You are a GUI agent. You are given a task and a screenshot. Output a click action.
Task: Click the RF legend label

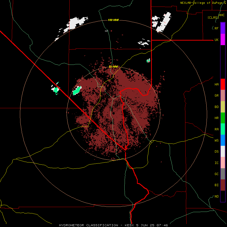tap(216, 28)
